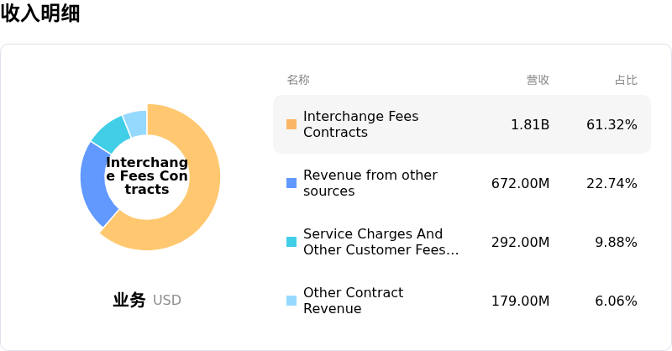
Task: Click the USD currency label
Action: tap(167, 301)
